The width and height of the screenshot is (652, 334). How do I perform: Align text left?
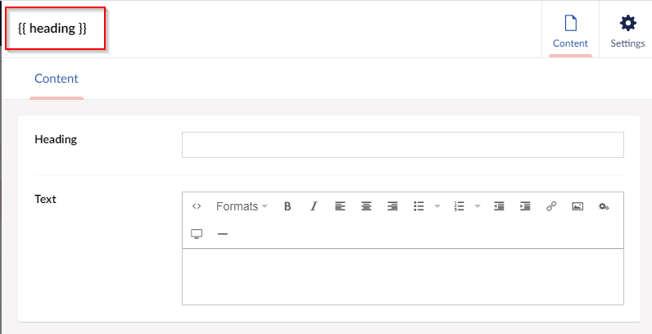[x=340, y=206]
